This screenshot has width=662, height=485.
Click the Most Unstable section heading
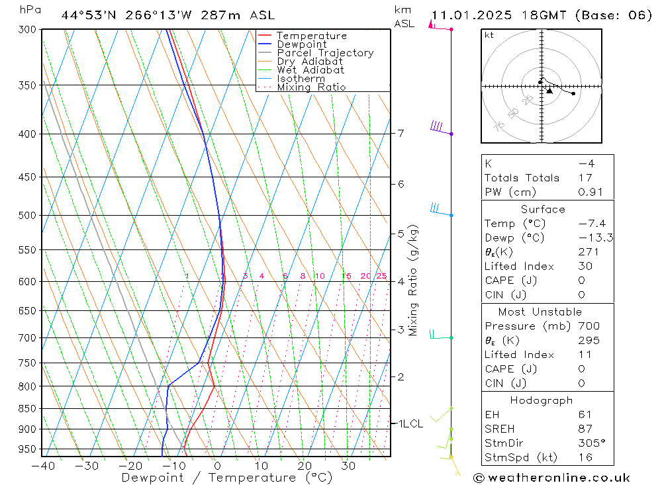tap(540, 312)
